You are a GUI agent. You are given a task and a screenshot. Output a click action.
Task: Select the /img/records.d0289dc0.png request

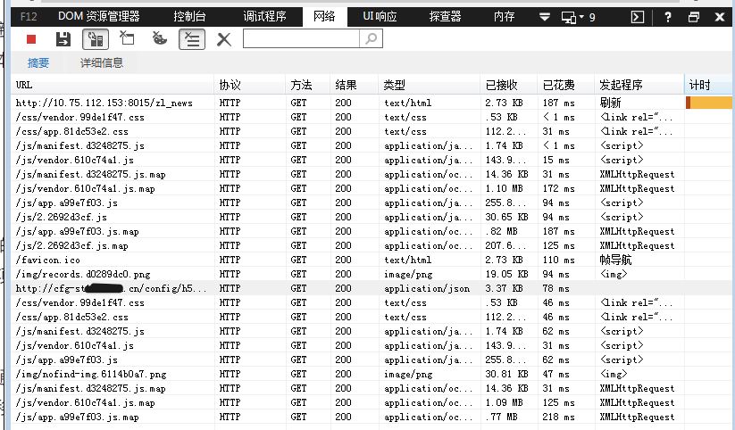coord(82,274)
